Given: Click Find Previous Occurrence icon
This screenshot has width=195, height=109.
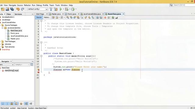Looking at the screenshot, I should tap(71, 18).
